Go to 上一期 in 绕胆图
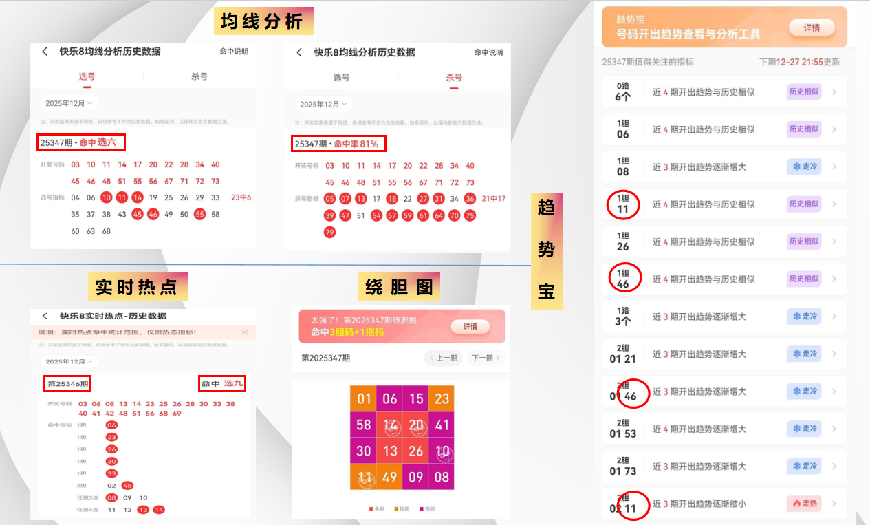The image size is (870, 525). [x=444, y=358]
